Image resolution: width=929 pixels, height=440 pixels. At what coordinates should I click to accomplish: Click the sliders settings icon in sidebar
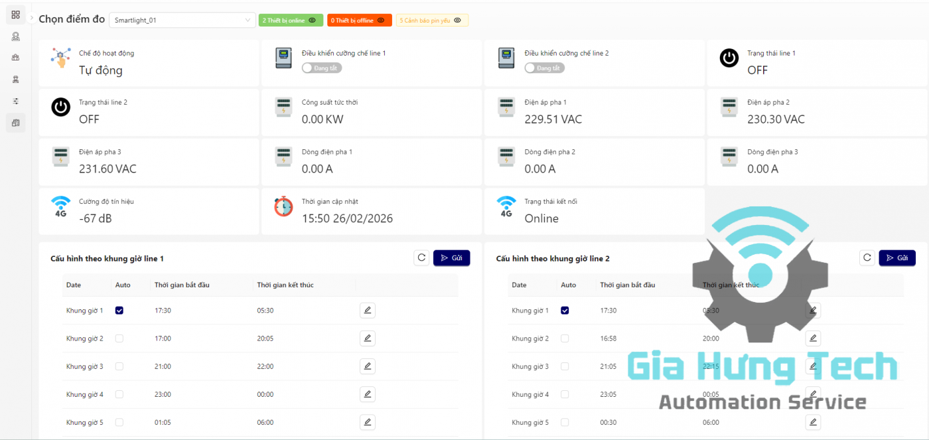[16, 101]
